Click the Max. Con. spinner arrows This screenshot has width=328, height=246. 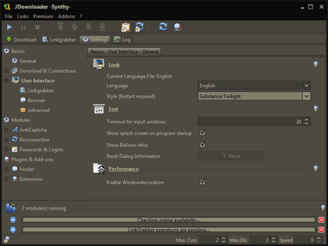pyautogui.click(x=224, y=240)
